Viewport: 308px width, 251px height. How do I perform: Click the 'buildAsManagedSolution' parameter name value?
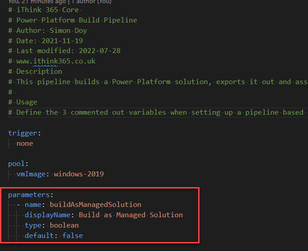pyautogui.click(x=95, y=205)
